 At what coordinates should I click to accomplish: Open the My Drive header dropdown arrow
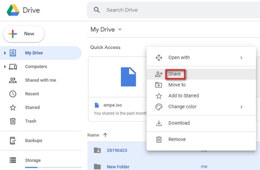tap(120, 29)
